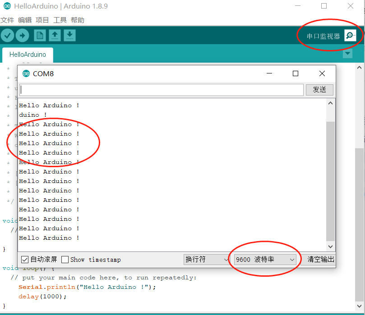Image resolution: width=365 pixels, height=315 pixels.
Task: Save sketch with the down-arrow icon
Action: (69, 35)
